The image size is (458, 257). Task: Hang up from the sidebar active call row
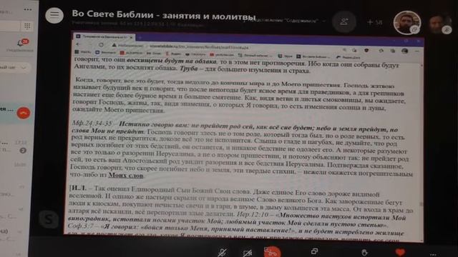(24, 113)
